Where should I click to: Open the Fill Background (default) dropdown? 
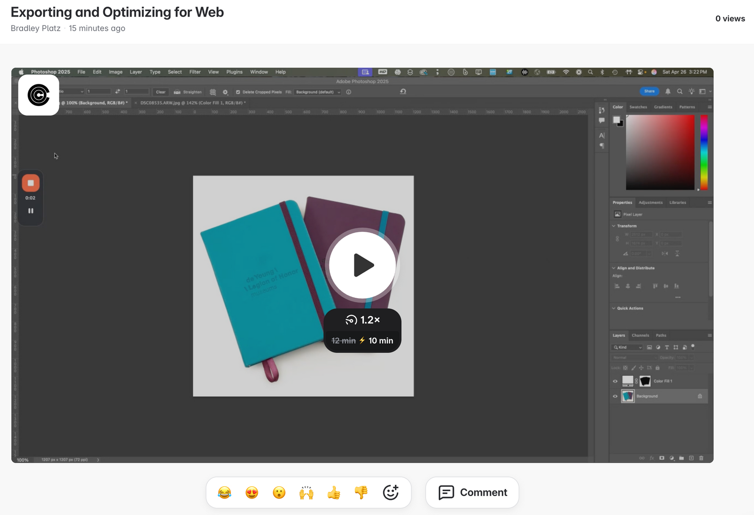pyautogui.click(x=318, y=92)
